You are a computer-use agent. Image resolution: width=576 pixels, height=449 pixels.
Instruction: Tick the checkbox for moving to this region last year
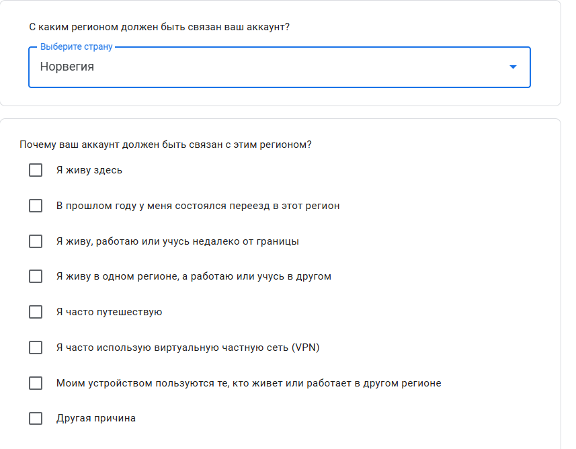pos(36,206)
